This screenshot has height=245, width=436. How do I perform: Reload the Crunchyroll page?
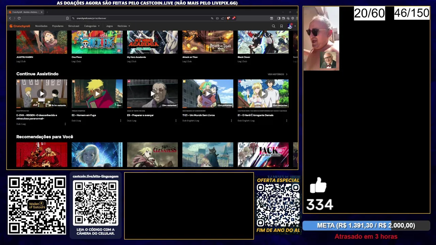pos(19,18)
